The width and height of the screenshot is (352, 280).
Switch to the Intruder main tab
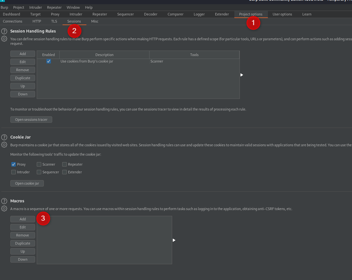coord(76,14)
